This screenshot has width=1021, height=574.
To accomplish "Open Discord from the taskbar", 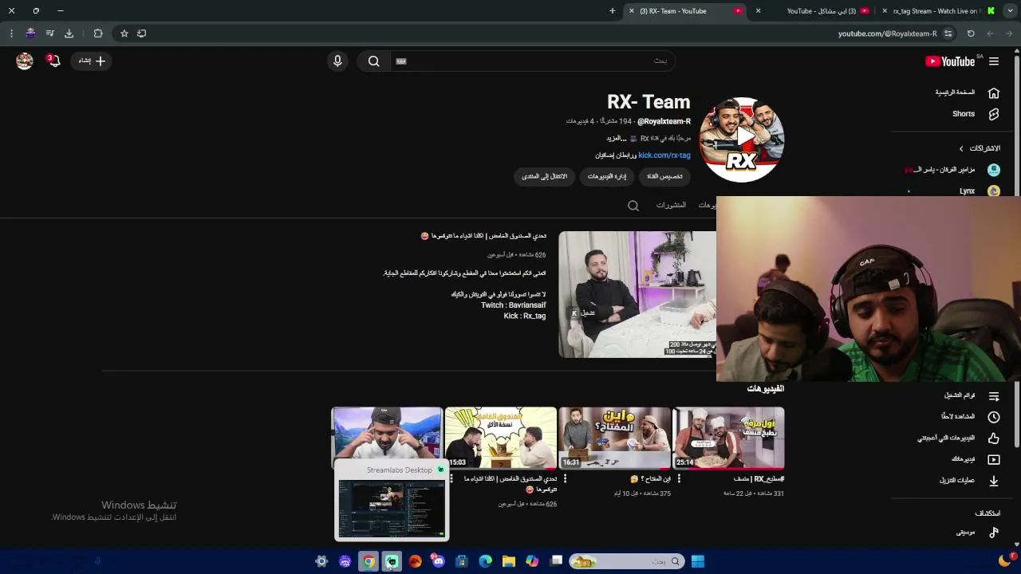I will (x=438, y=561).
